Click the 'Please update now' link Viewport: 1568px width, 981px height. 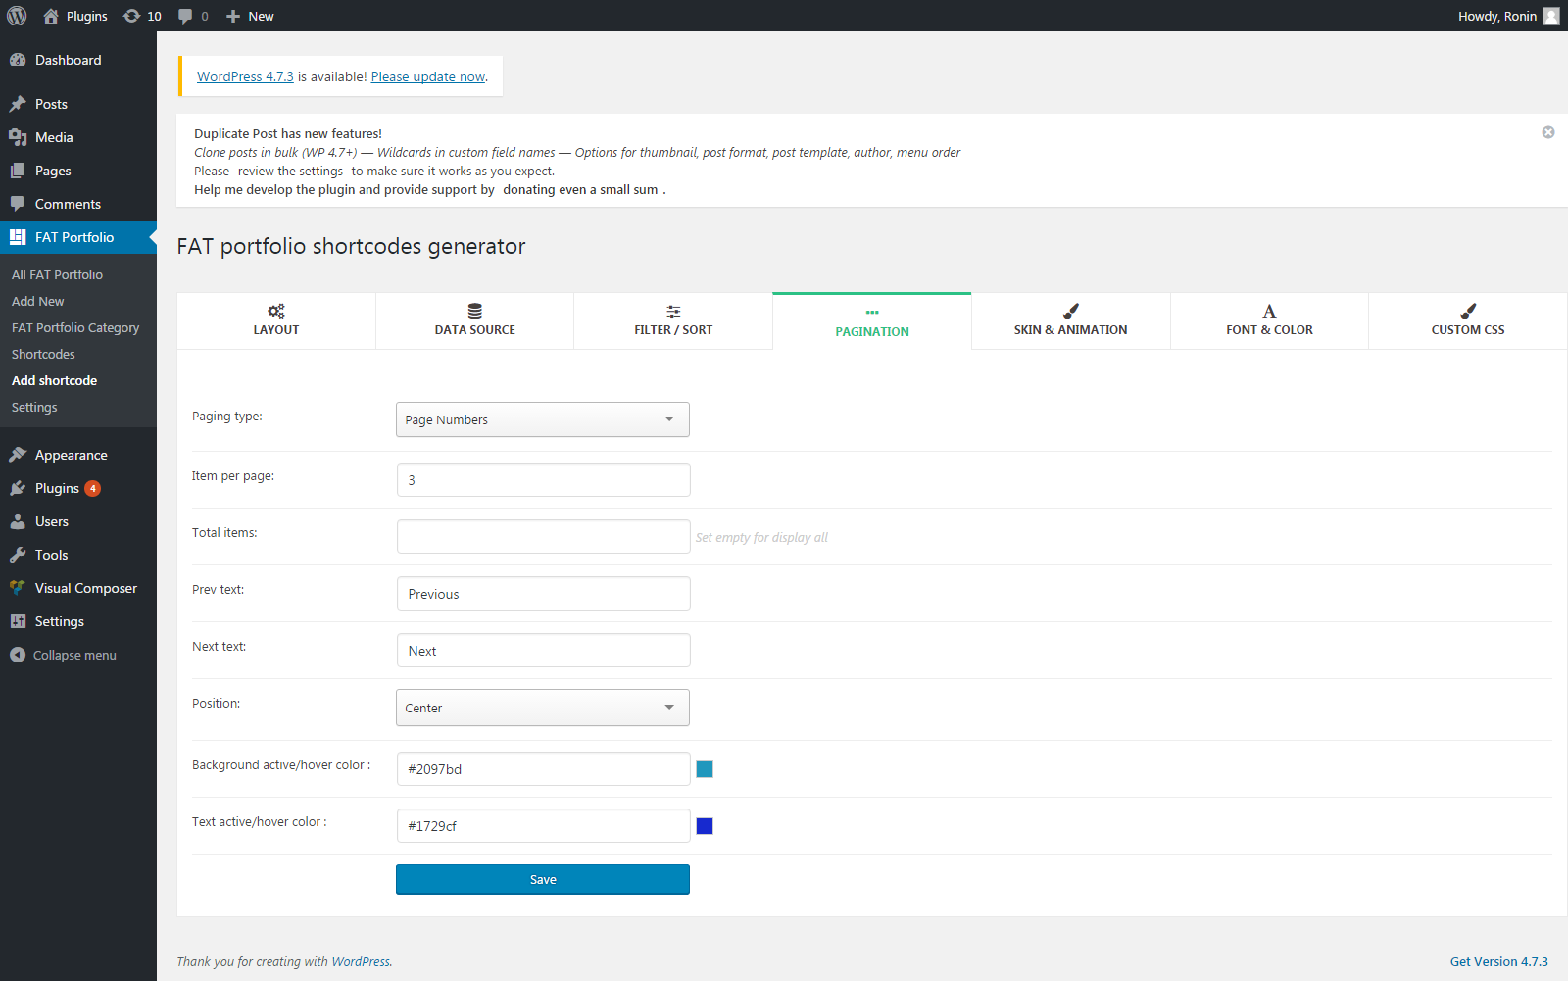428,76
